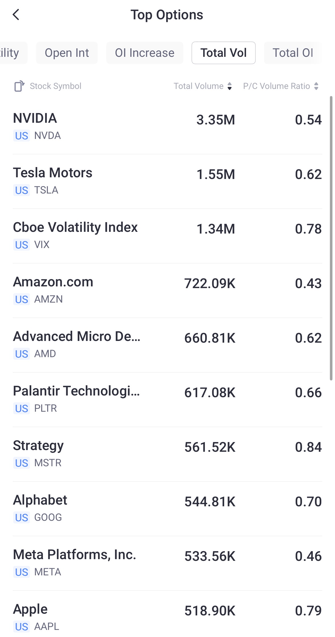Tap the Strategy MSTR entry
Viewport: 335px width, 637px height.
point(167,454)
